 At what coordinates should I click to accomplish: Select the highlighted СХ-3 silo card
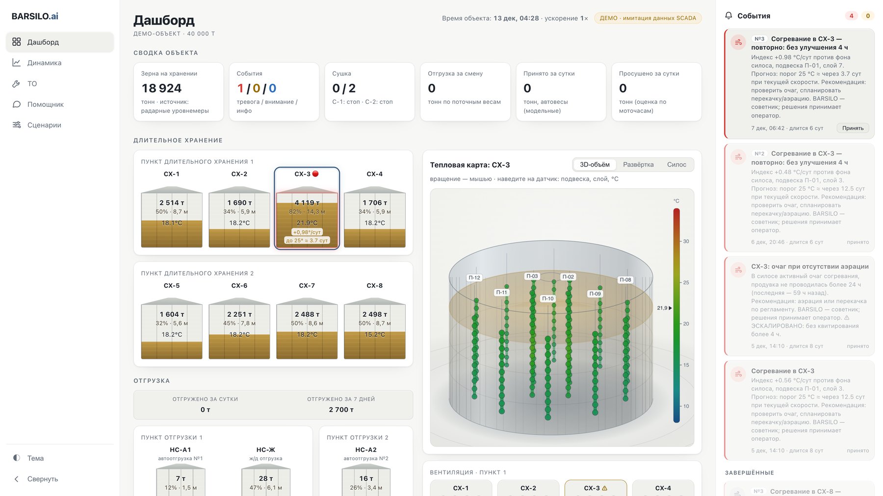[x=307, y=208]
